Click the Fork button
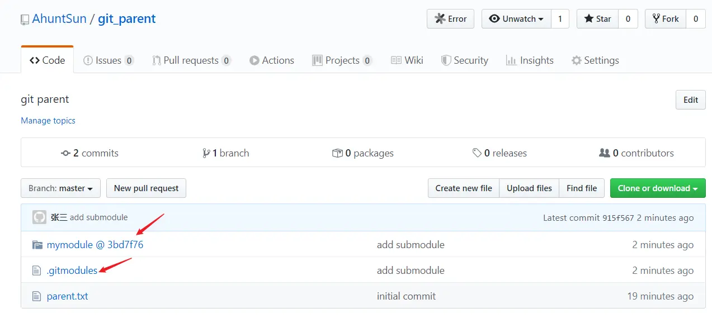This screenshot has height=318, width=712. pyautogui.click(x=665, y=19)
